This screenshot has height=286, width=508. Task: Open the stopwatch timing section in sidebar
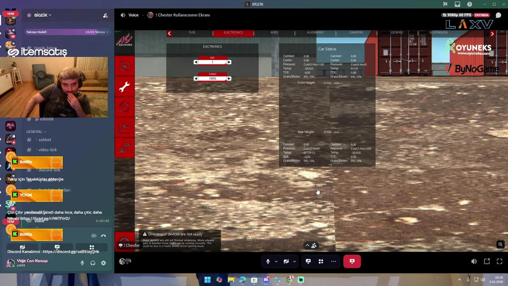[125, 107]
